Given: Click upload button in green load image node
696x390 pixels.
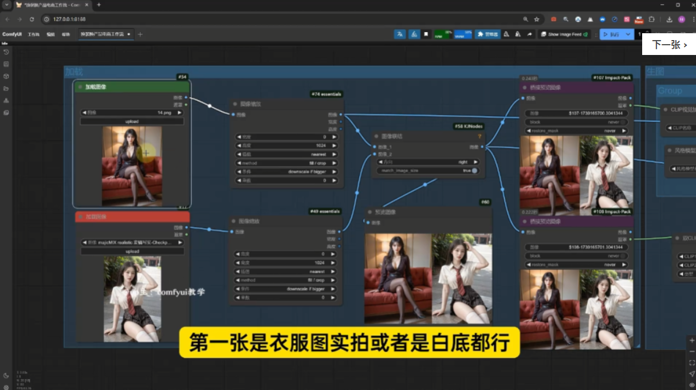Looking at the screenshot, I should coord(132,121).
